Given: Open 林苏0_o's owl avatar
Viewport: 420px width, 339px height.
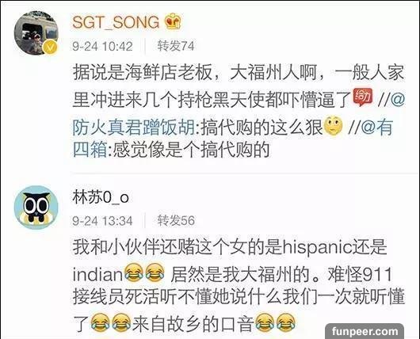Looking at the screenshot, I should [36, 208].
